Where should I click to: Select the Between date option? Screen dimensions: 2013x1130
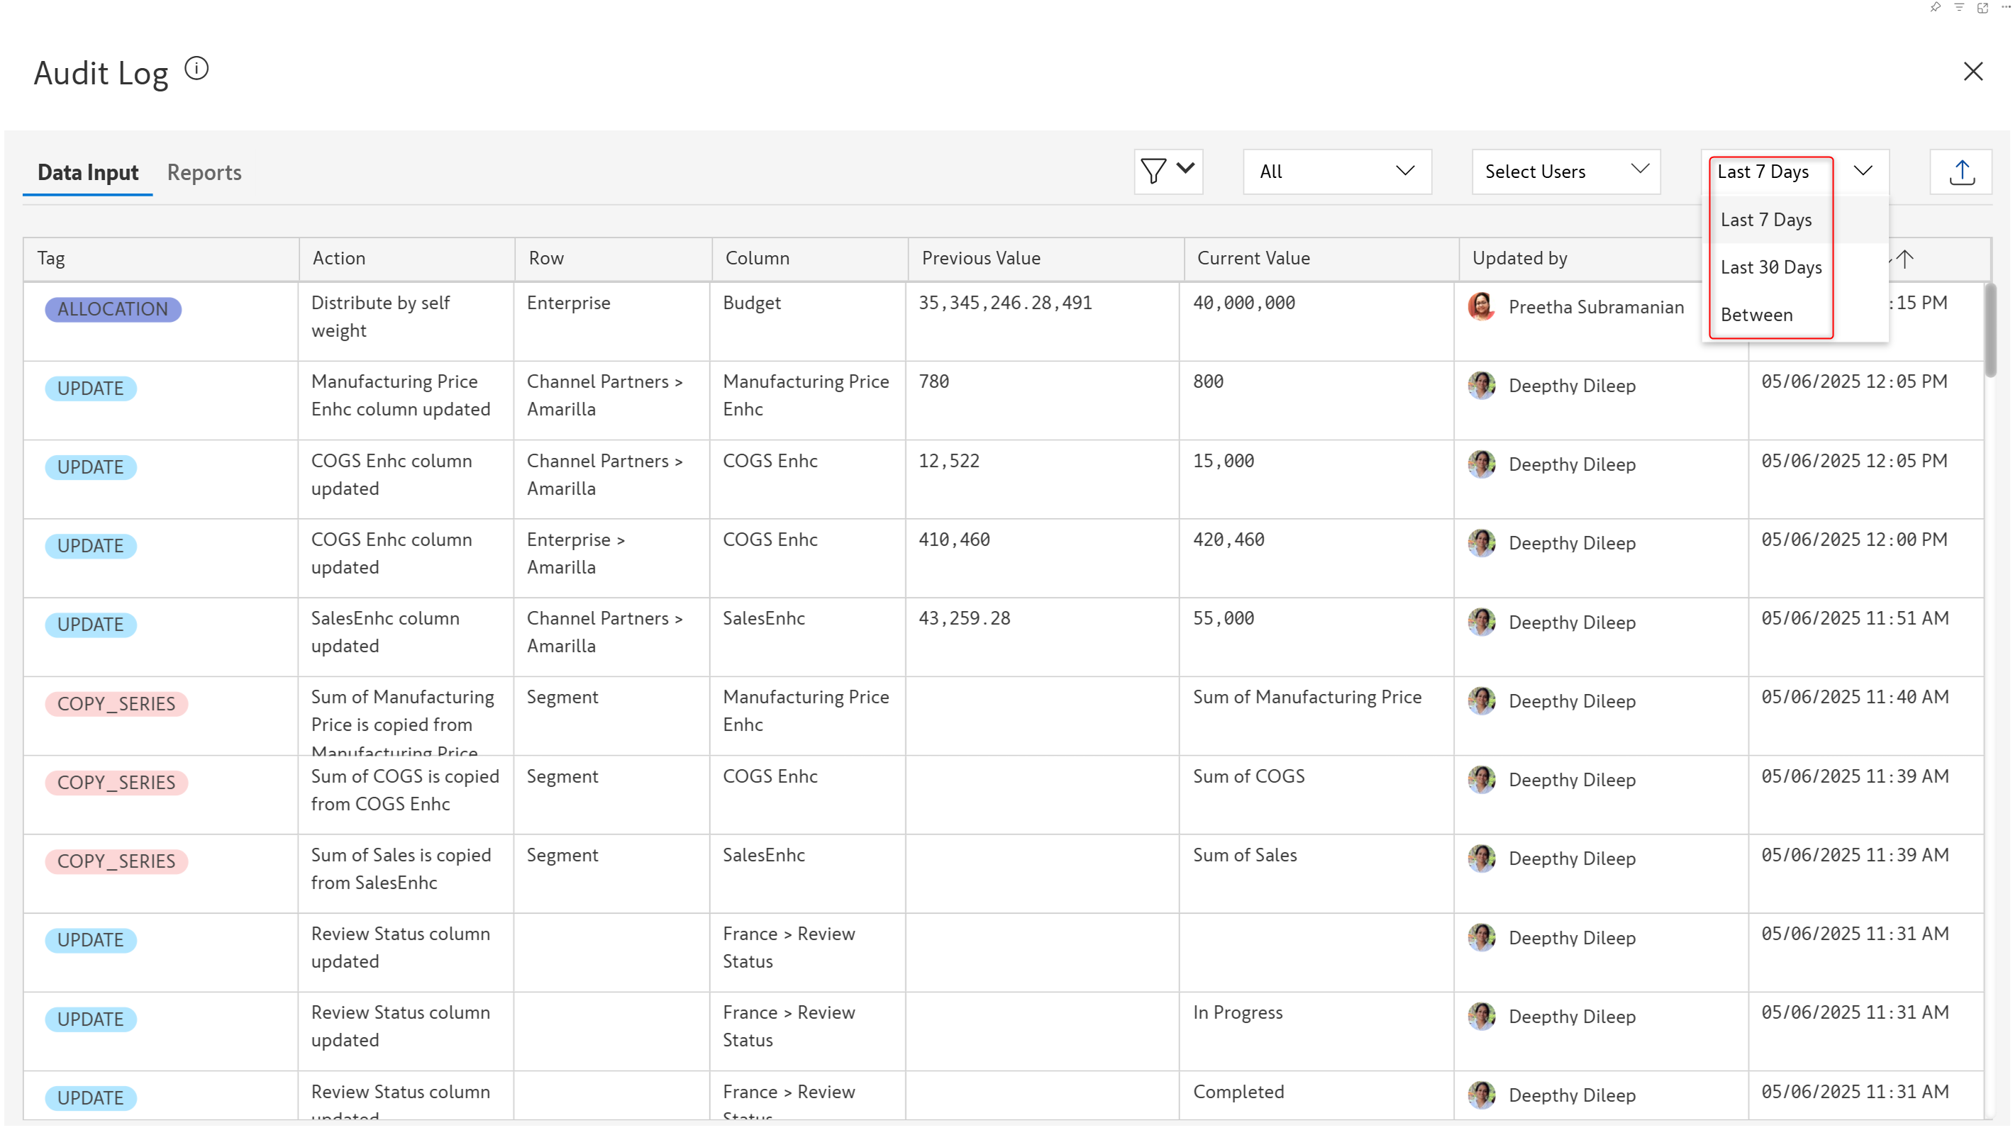1757,315
